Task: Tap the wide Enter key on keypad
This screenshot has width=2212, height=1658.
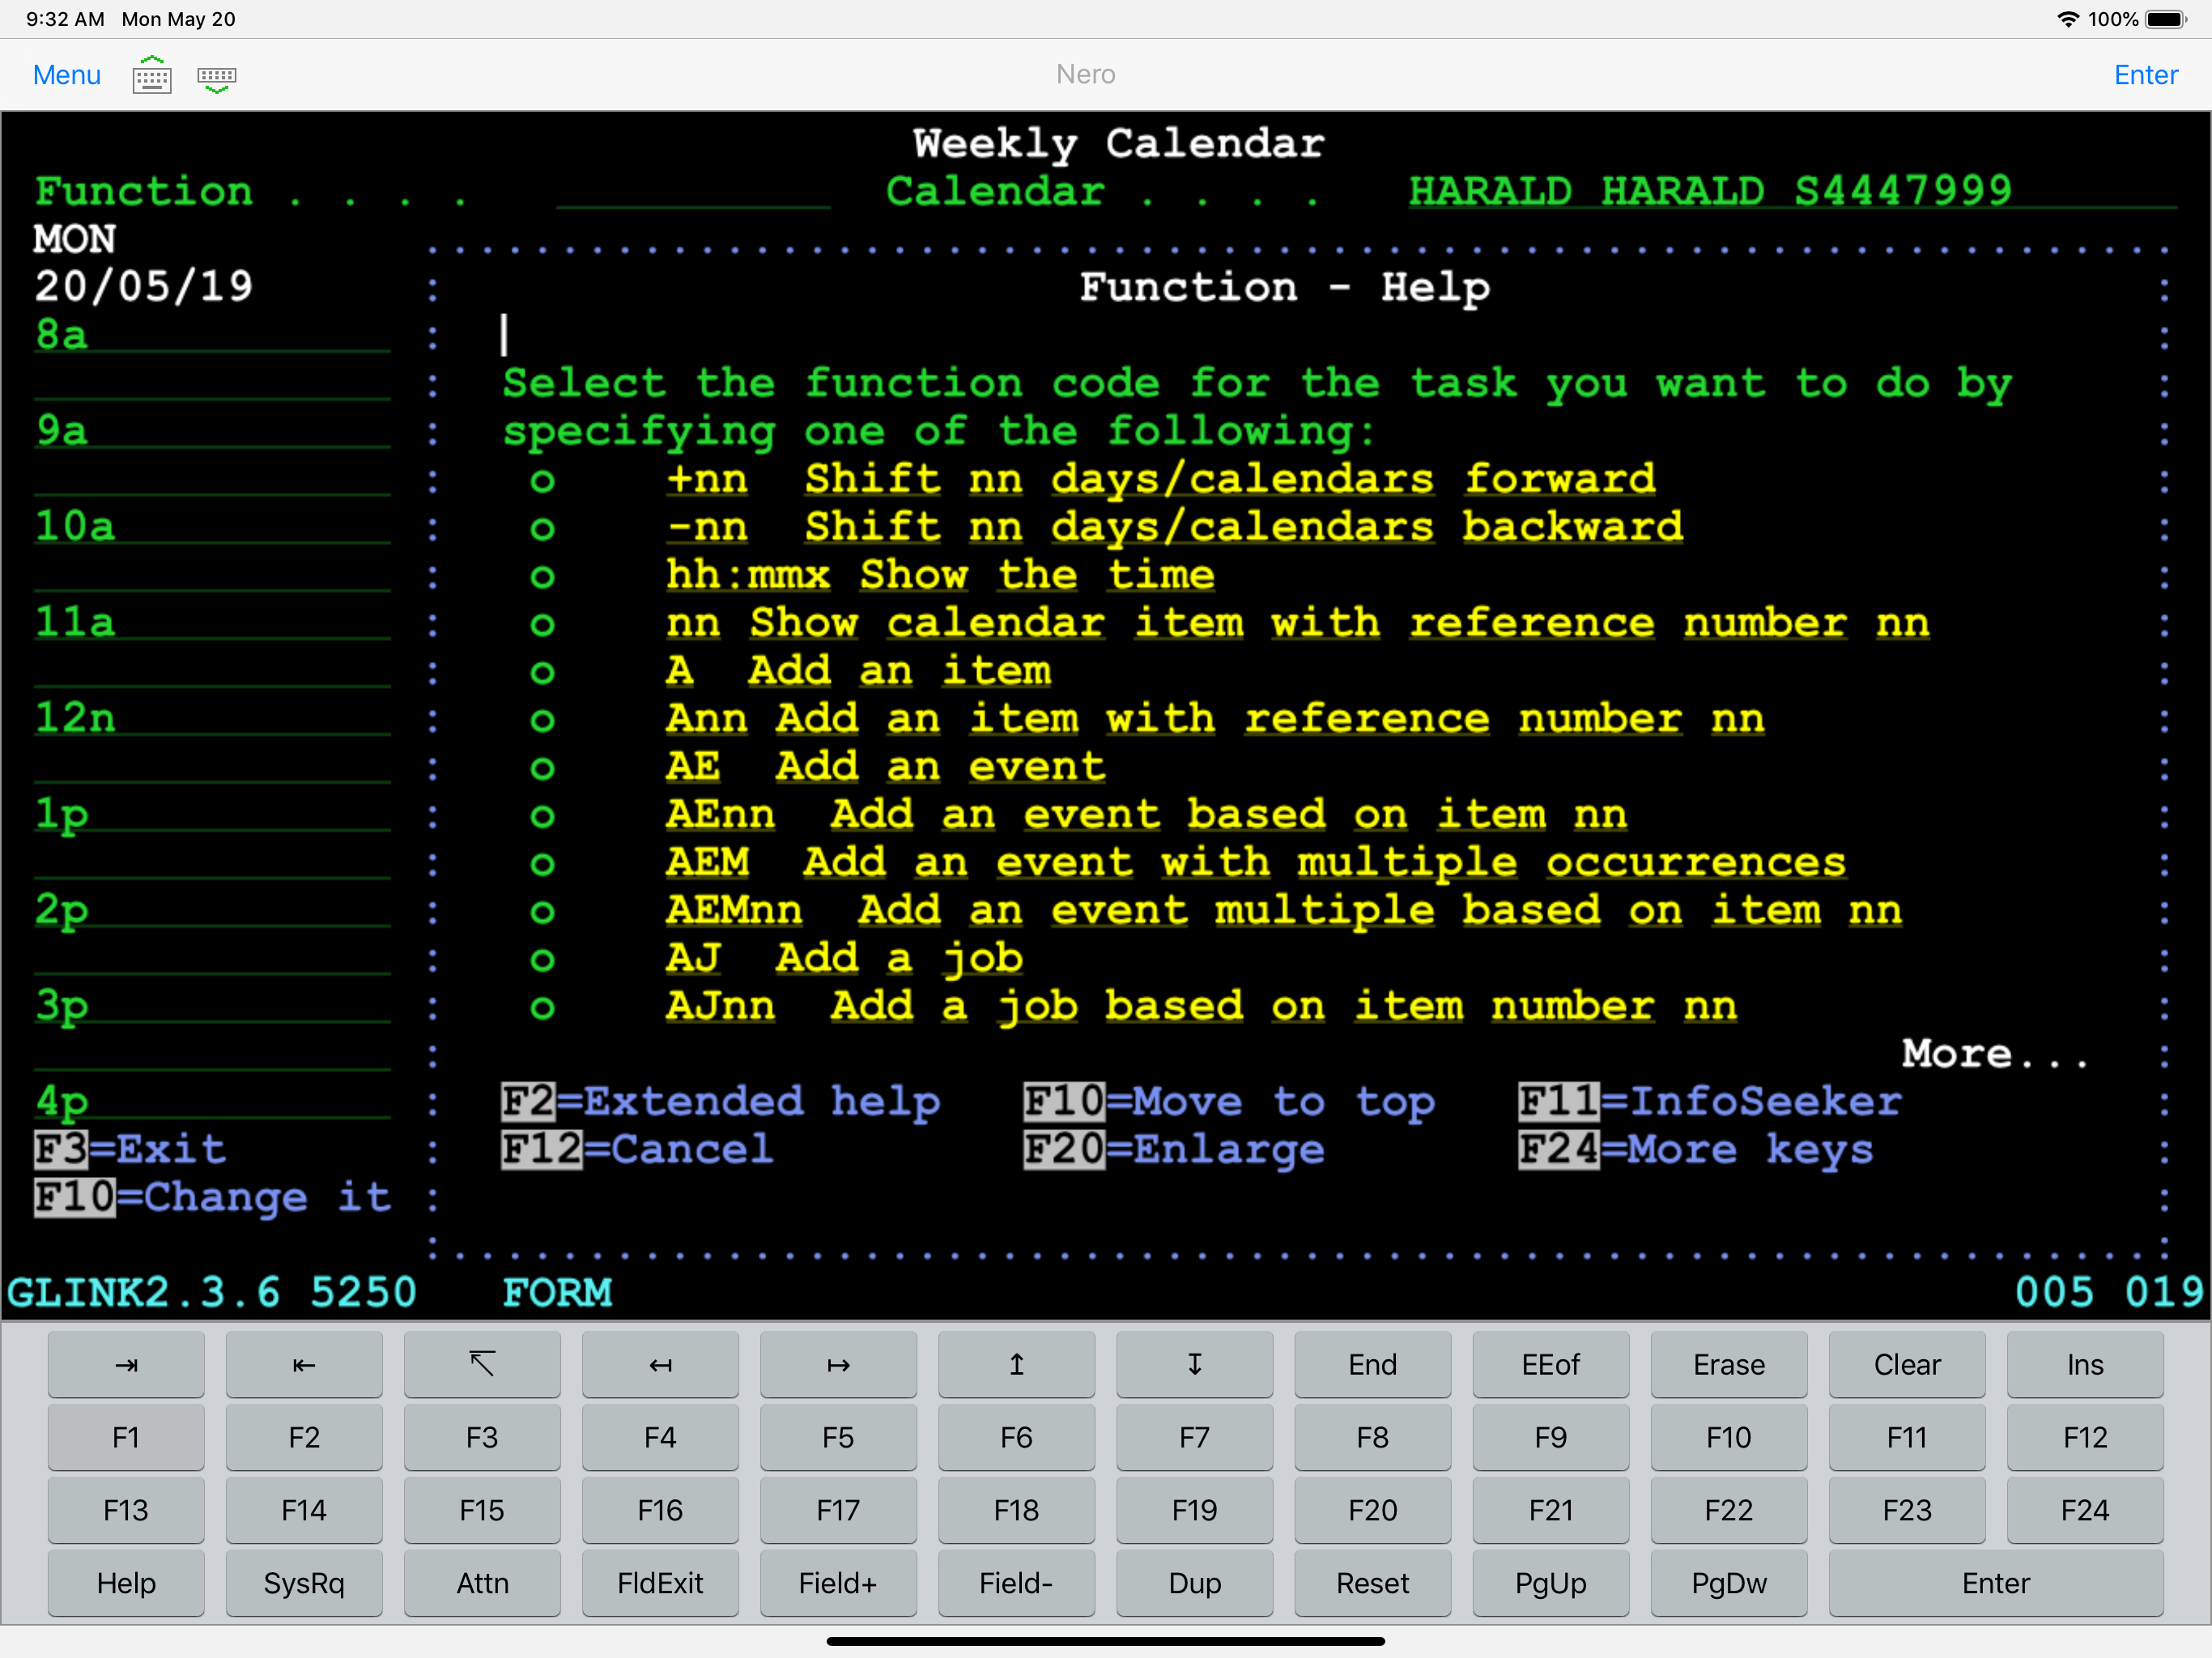Action: coord(1995,1583)
